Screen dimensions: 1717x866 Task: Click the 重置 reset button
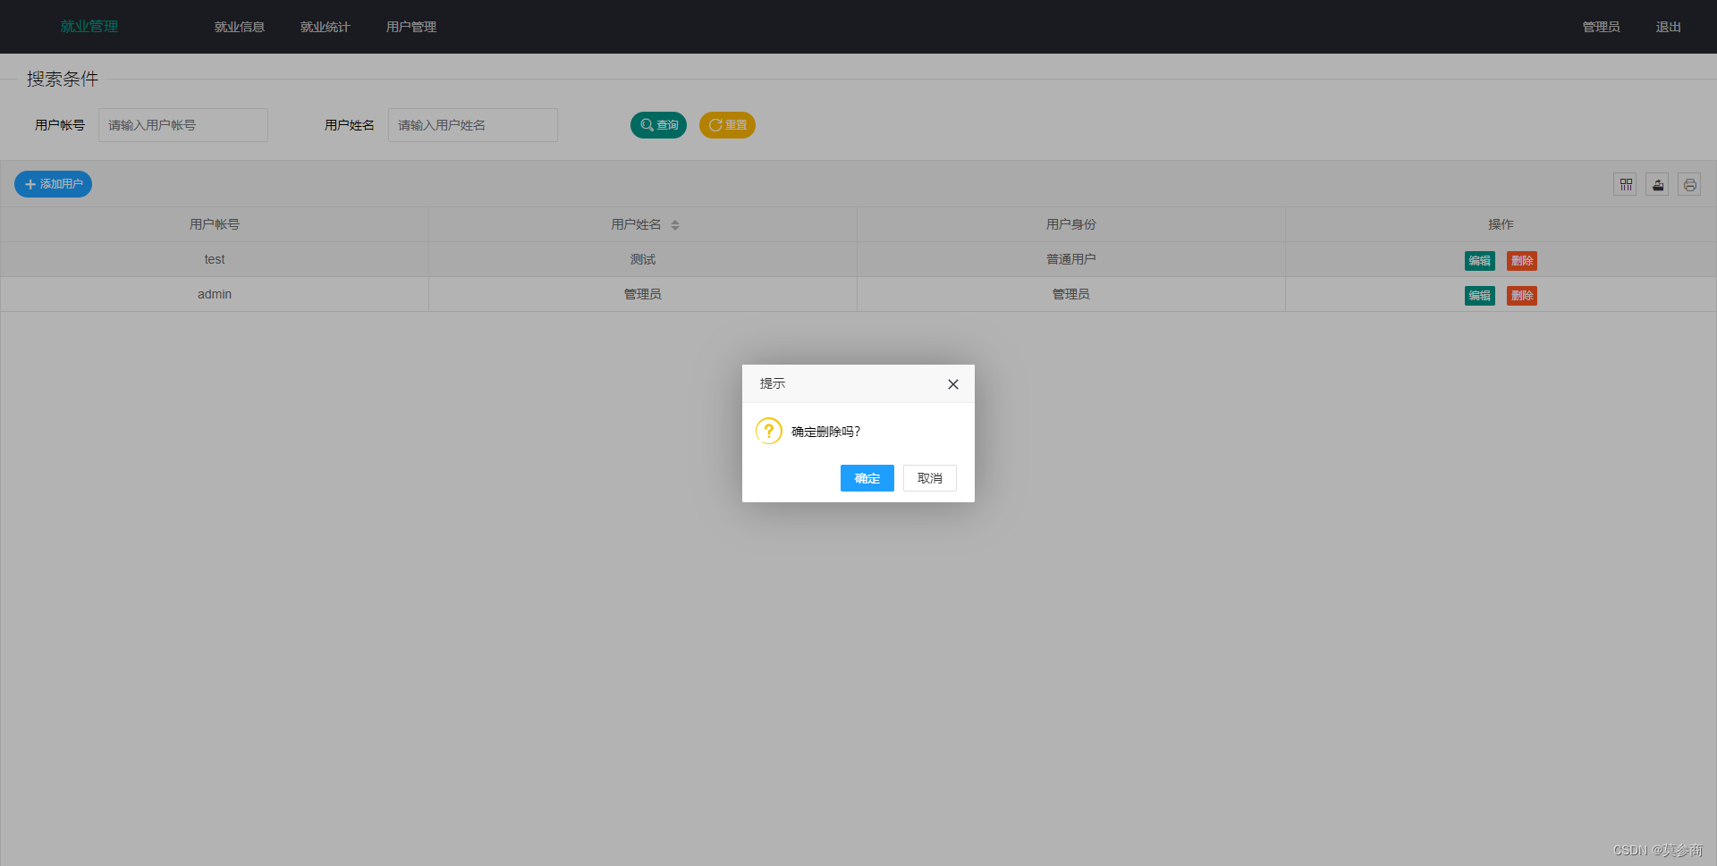pos(728,125)
